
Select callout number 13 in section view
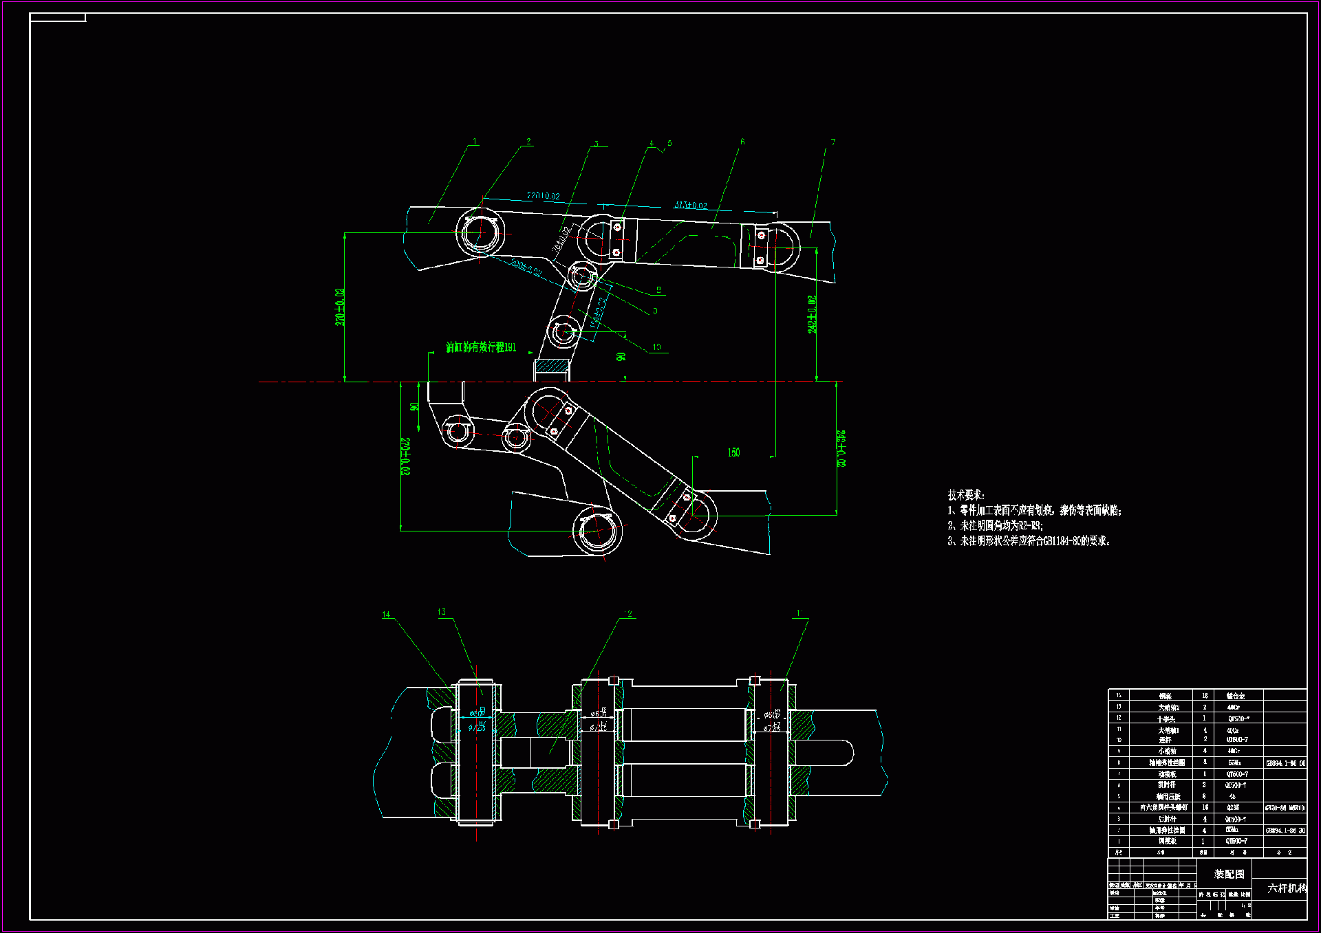pyautogui.click(x=442, y=612)
